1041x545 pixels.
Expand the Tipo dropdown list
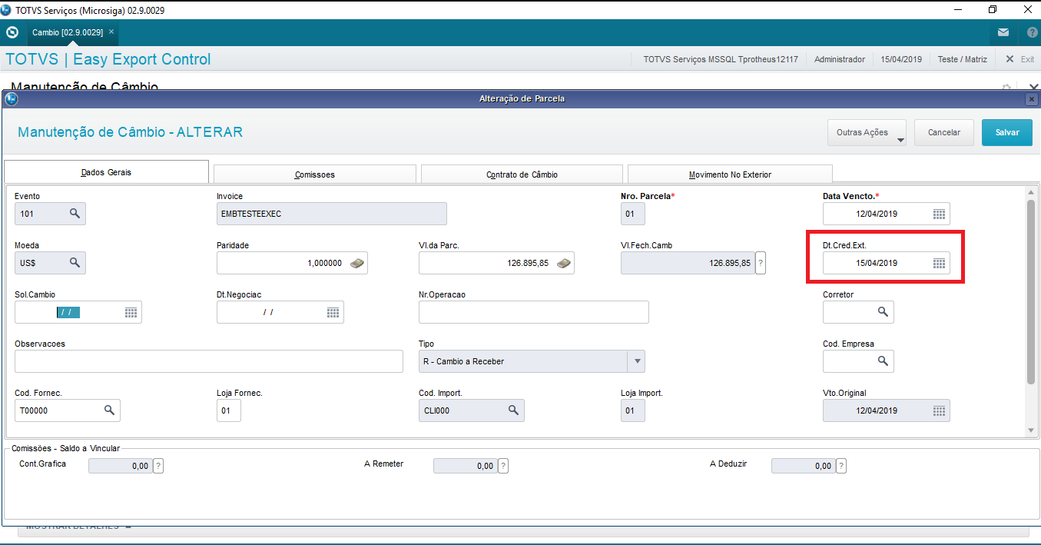pyautogui.click(x=636, y=361)
